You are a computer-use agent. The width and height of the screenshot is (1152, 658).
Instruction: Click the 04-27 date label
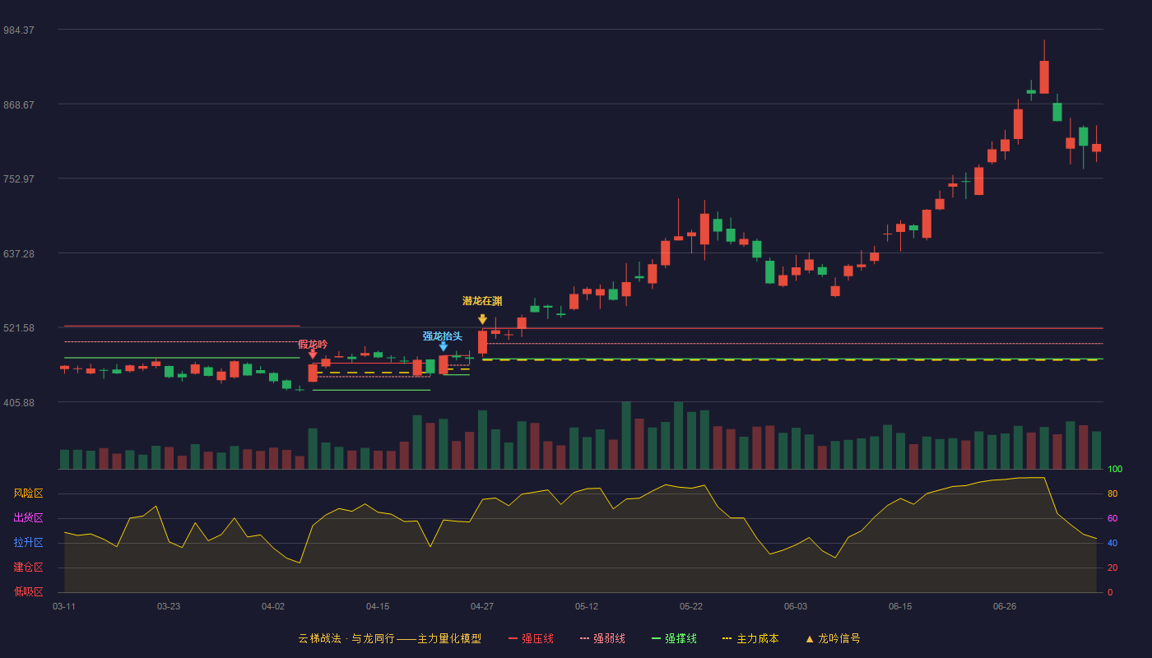tap(482, 606)
